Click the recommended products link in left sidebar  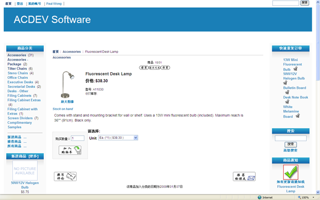click(17, 142)
